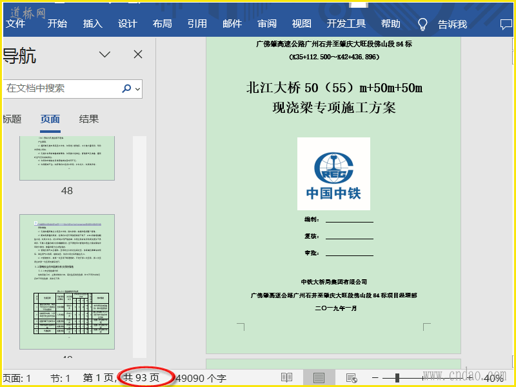Switch to the 插入 ribbon tab

coord(92,24)
